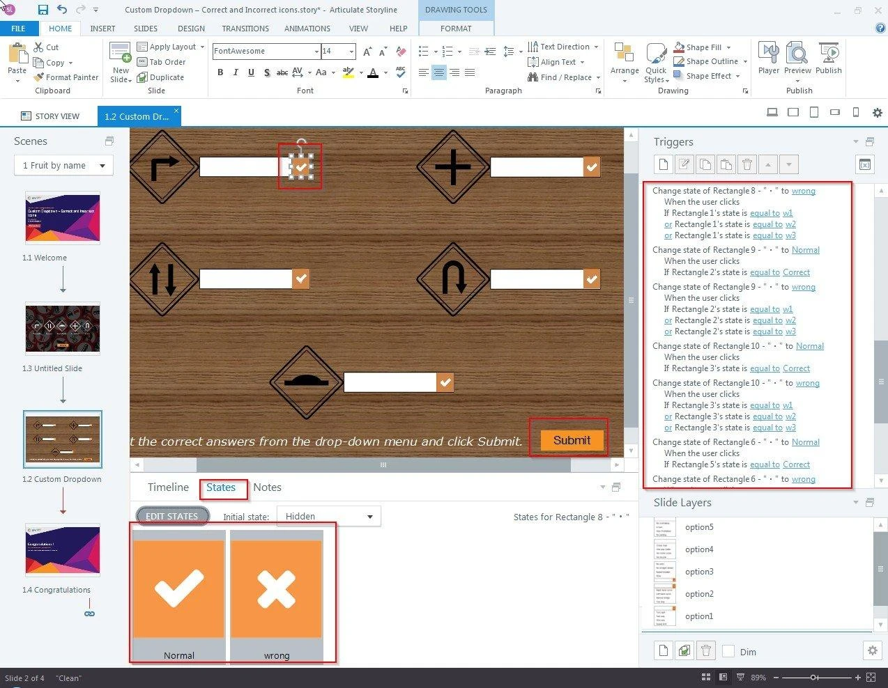Open the stage settings gear icon
888x688 pixels.
click(x=878, y=112)
